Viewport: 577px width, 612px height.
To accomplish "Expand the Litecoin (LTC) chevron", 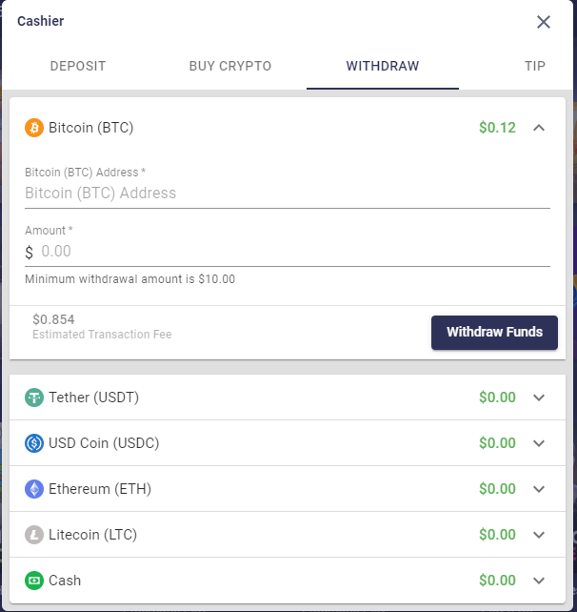I will tap(539, 535).
